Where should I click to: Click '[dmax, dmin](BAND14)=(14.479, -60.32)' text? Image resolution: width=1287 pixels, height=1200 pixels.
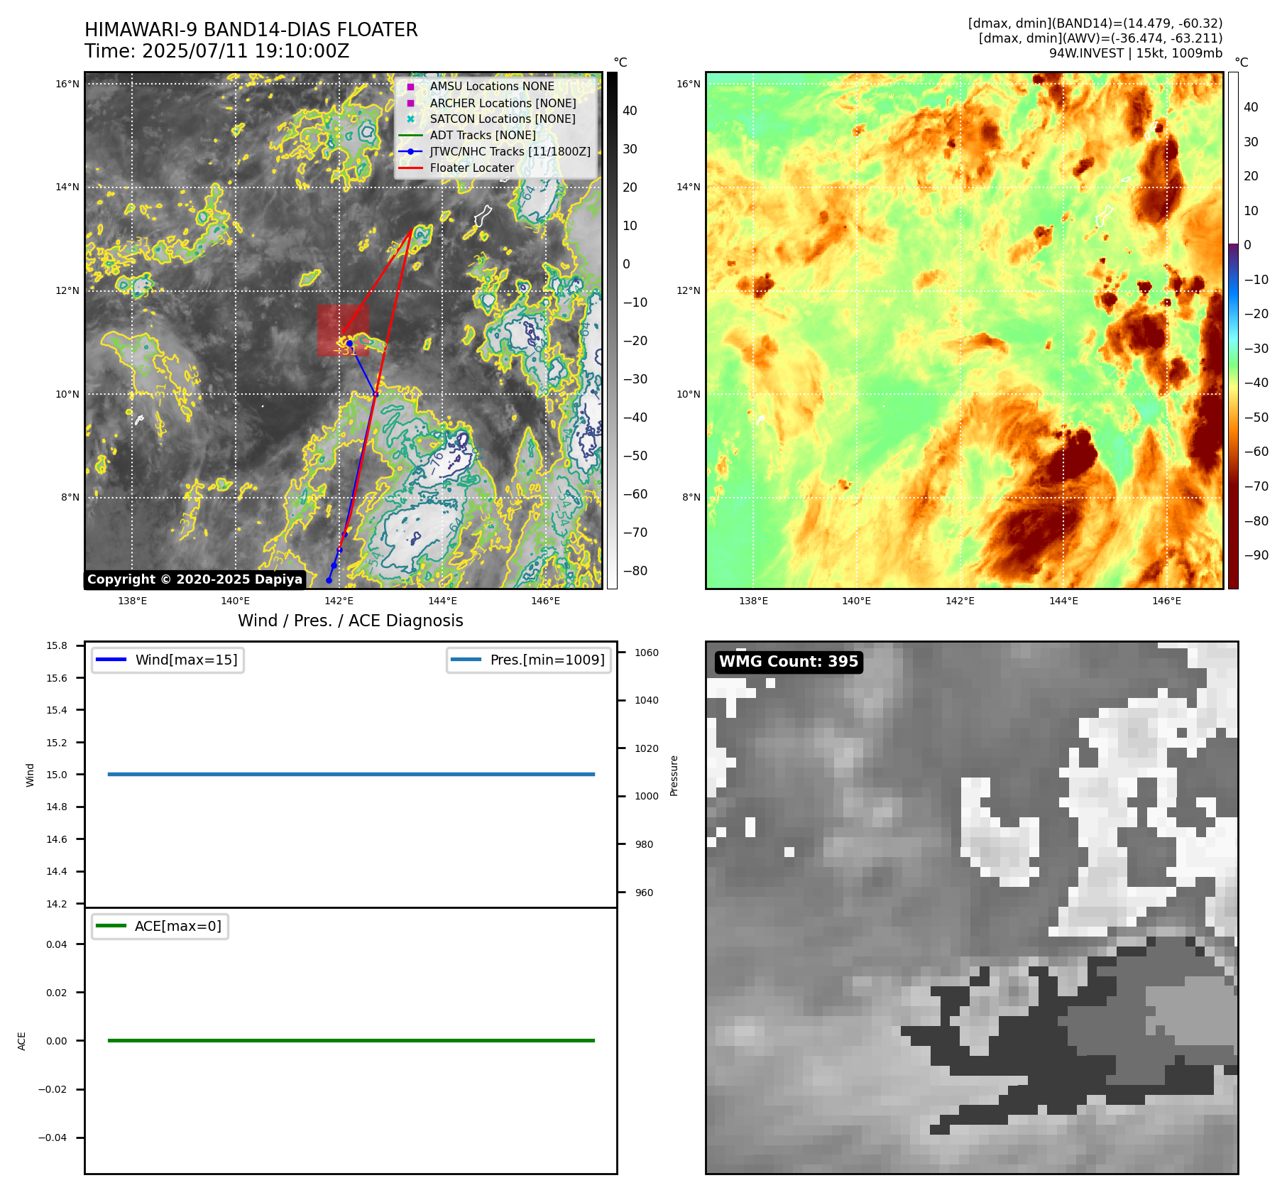[x=1095, y=23]
